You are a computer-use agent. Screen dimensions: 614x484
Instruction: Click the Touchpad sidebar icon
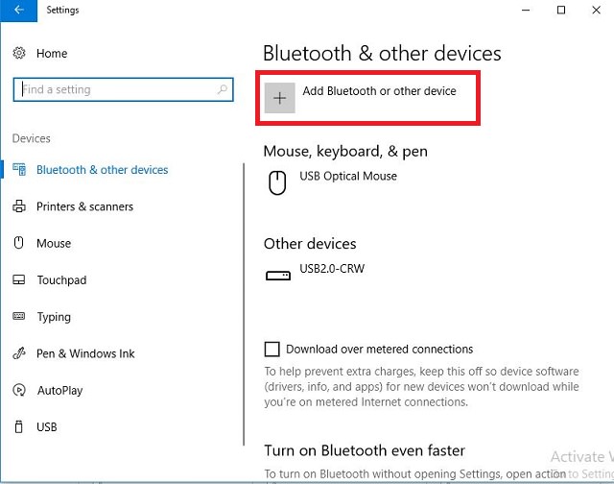pos(18,280)
